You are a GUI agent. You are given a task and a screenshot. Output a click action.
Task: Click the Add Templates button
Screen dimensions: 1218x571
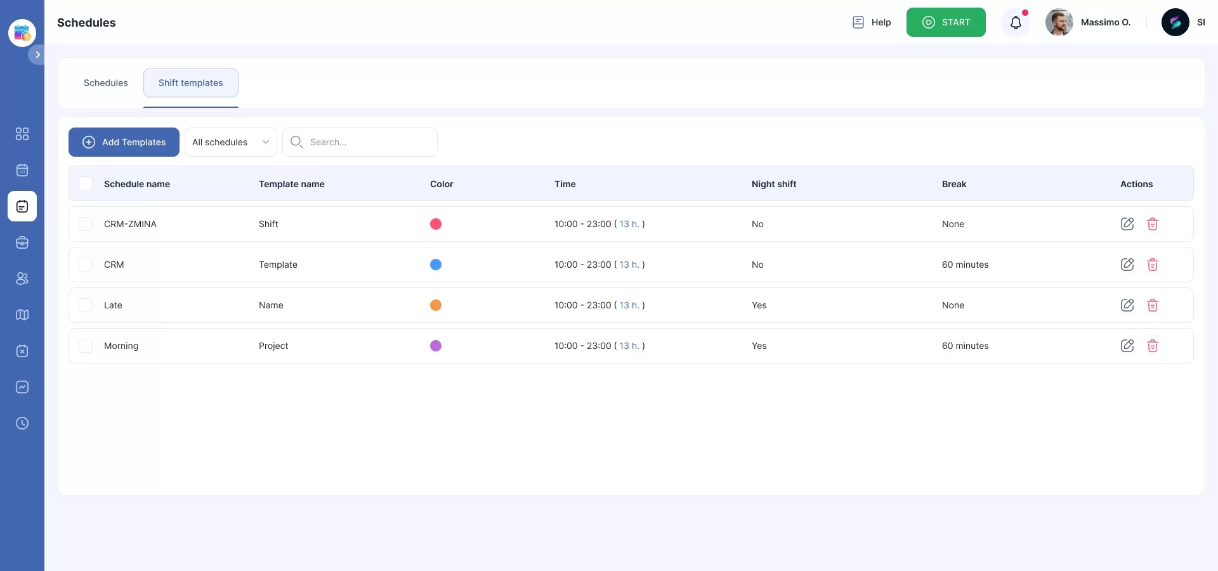(124, 142)
